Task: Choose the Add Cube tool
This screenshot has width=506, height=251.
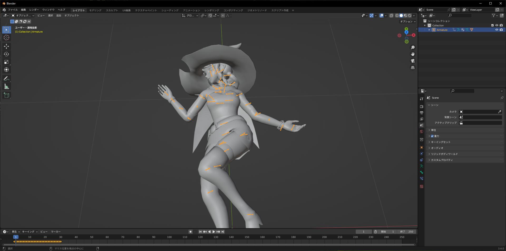Action: point(7,95)
